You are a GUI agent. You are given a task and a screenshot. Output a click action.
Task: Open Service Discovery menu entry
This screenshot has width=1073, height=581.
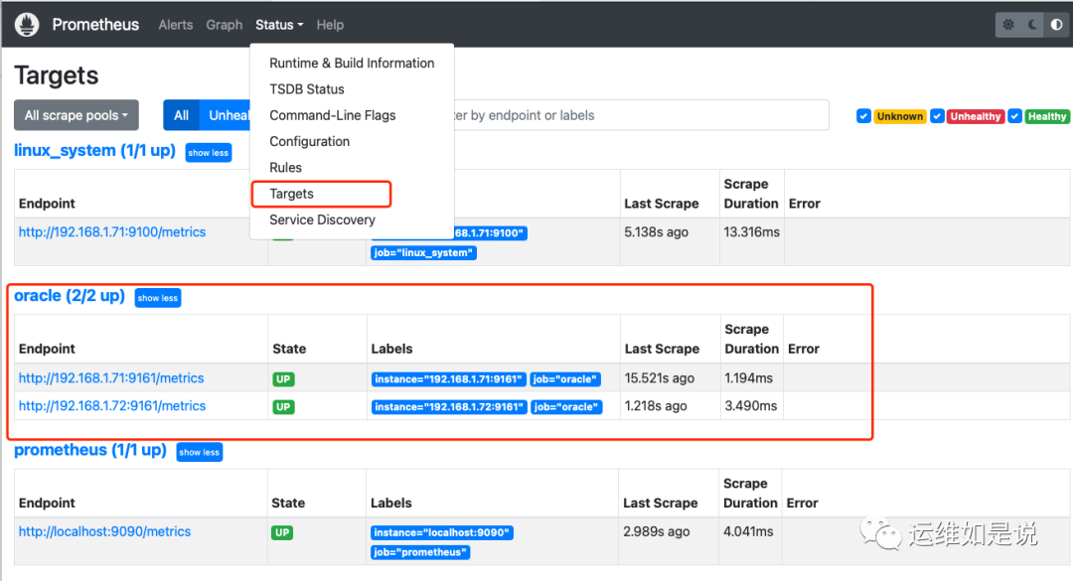pyautogui.click(x=323, y=219)
